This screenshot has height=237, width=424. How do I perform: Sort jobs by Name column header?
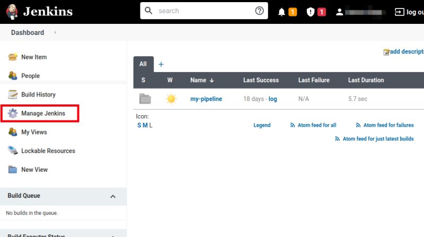pyautogui.click(x=198, y=80)
